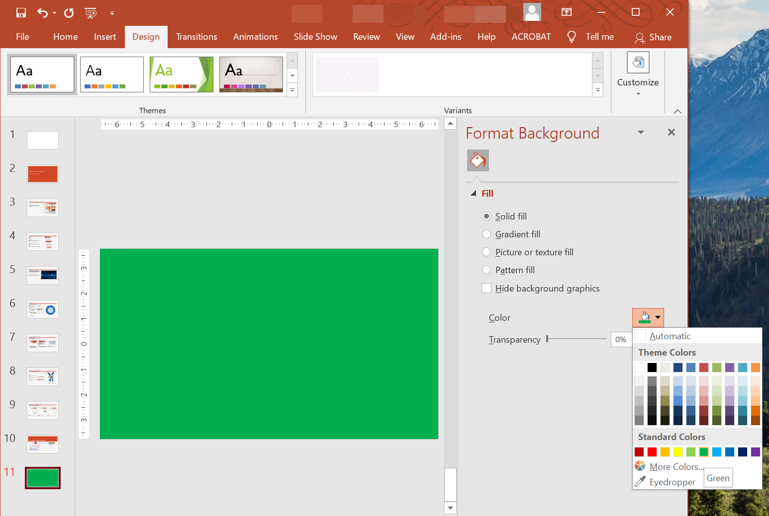Viewport: 769px width, 516px height.
Task: Click Tell me search text
Action: 599,37
